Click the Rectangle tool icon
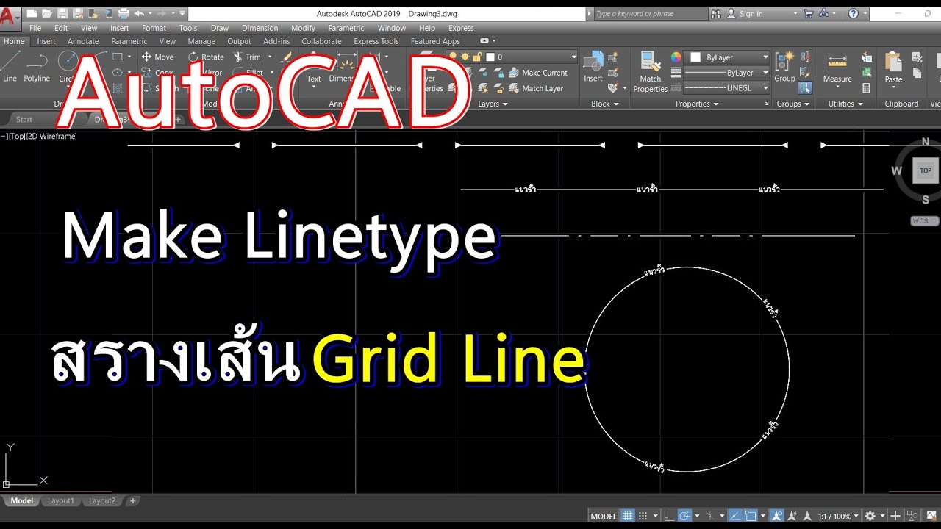This screenshot has width=941, height=529. [x=118, y=57]
